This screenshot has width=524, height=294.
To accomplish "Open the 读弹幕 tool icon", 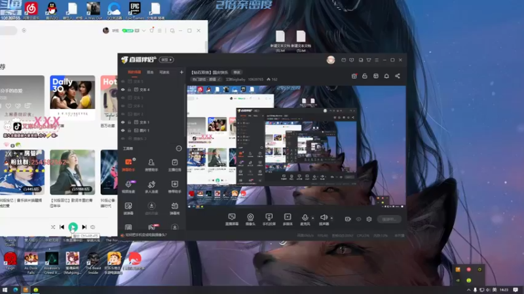I will [128, 208].
